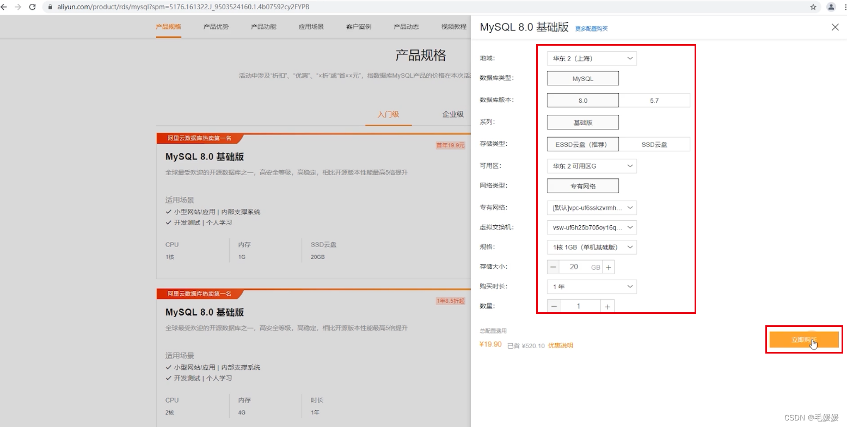Select the 入门级 tier tab

tap(389, 114)
